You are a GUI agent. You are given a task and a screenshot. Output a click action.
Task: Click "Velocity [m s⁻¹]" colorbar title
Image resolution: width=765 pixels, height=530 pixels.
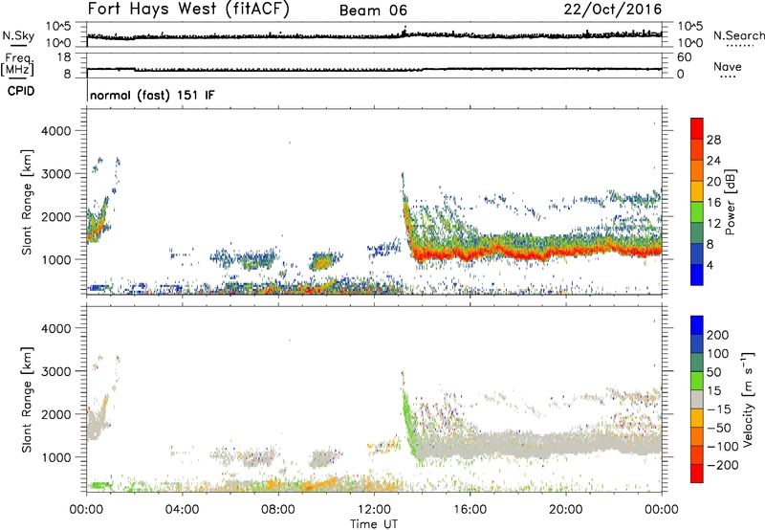pos(748,399)
